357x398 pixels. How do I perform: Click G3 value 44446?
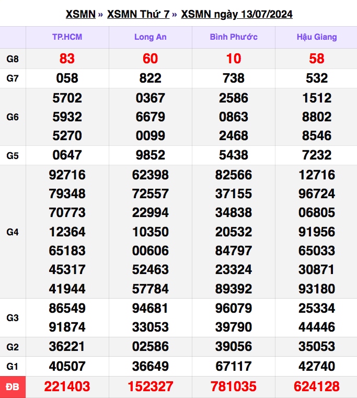coord(317,327)
